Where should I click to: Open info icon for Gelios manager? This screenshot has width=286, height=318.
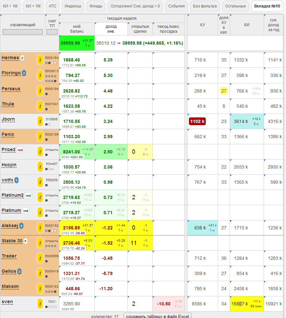click(40, 273)
